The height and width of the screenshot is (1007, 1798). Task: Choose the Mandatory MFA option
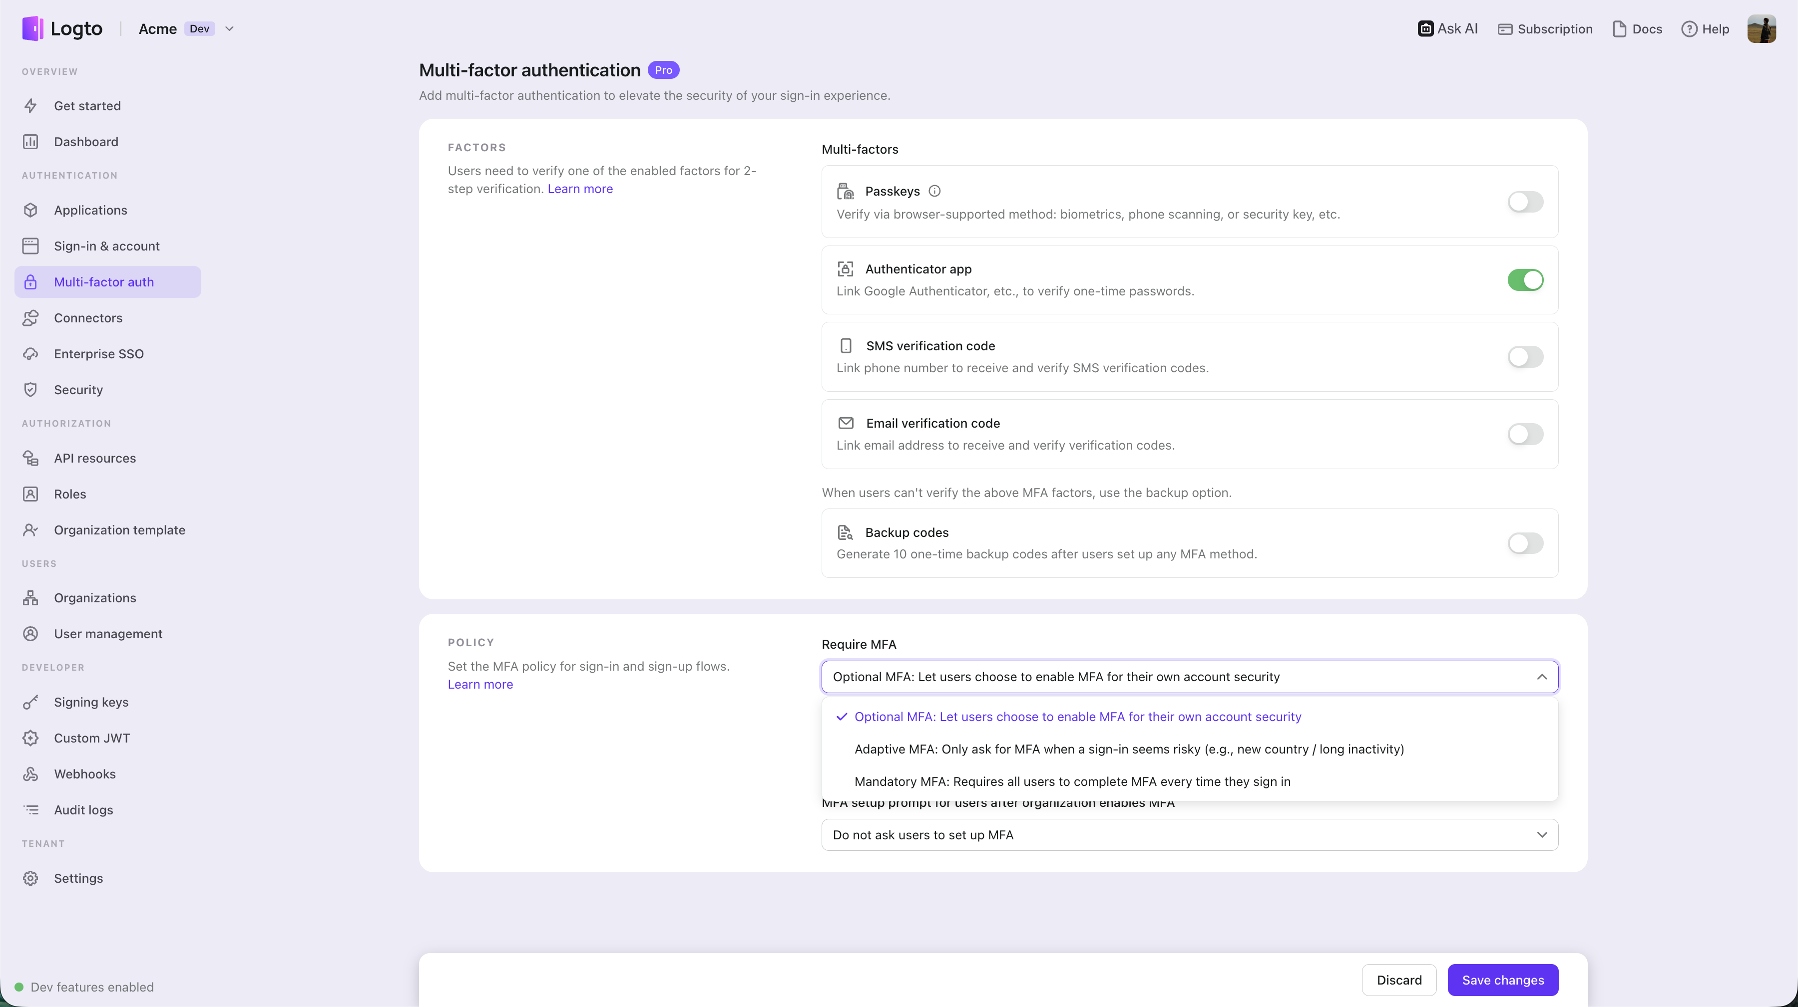(x=1072, y=782)
